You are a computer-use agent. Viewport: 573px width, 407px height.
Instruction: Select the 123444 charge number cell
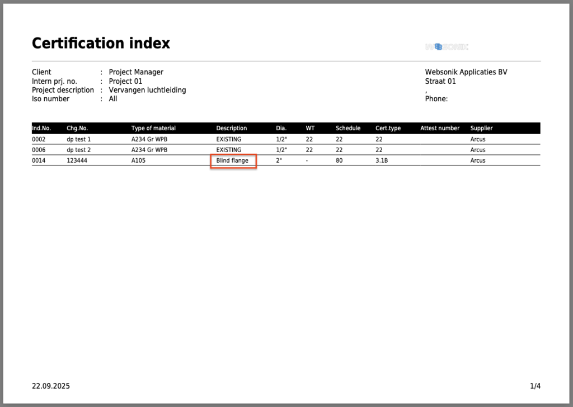click(x=77, y=161)
